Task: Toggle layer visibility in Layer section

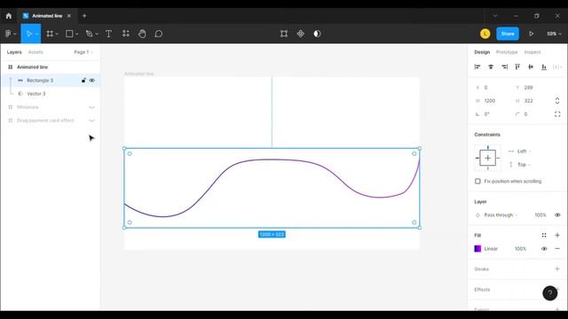Action: point(557,214)
